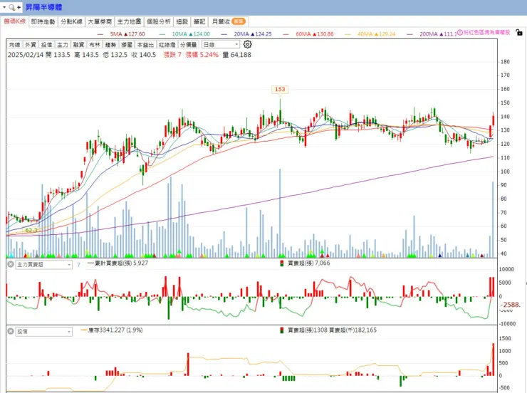Open the stock search magnifier
The width and height of the screenshot is (527, 393).
(12, 7)
